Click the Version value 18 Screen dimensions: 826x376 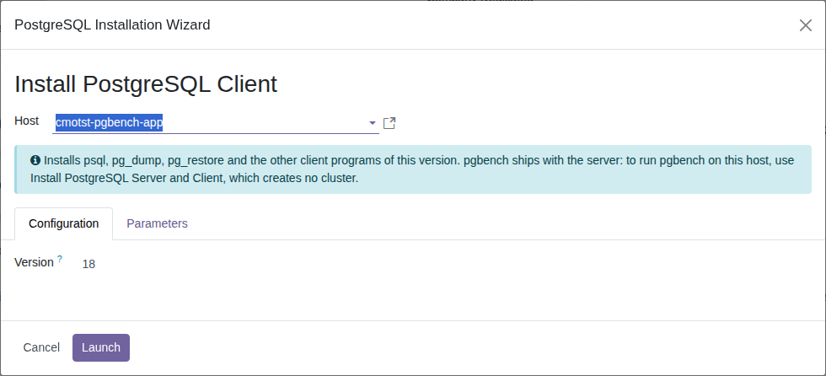point(88,265)
